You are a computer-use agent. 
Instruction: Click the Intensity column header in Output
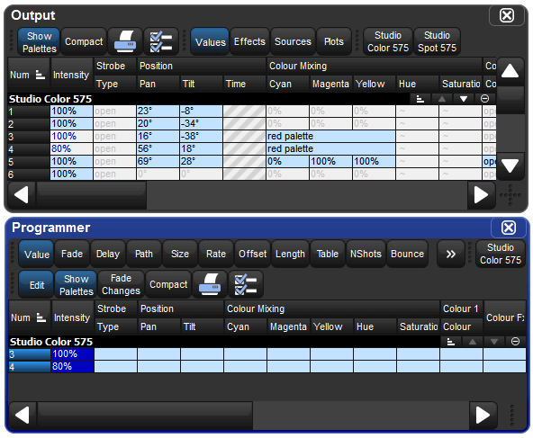[x=71, y=75]
